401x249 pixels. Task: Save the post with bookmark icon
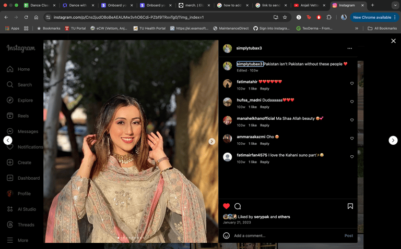click(x=350, y=206)
